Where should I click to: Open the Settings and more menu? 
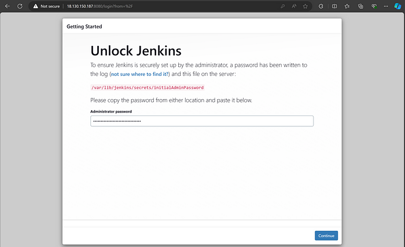coord(386,6)
